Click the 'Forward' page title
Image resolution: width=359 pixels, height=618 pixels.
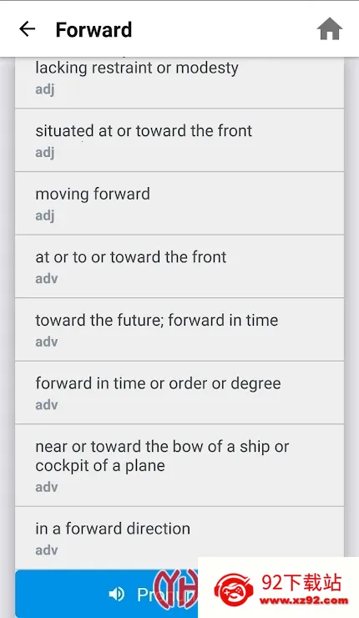94,29
